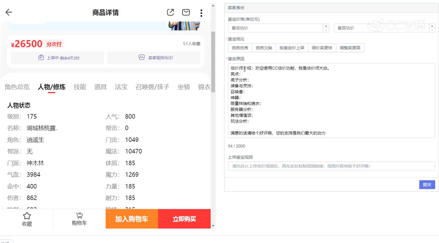
Task: Click the 加入购物车 add to cart button
Action: pos(132,219)
